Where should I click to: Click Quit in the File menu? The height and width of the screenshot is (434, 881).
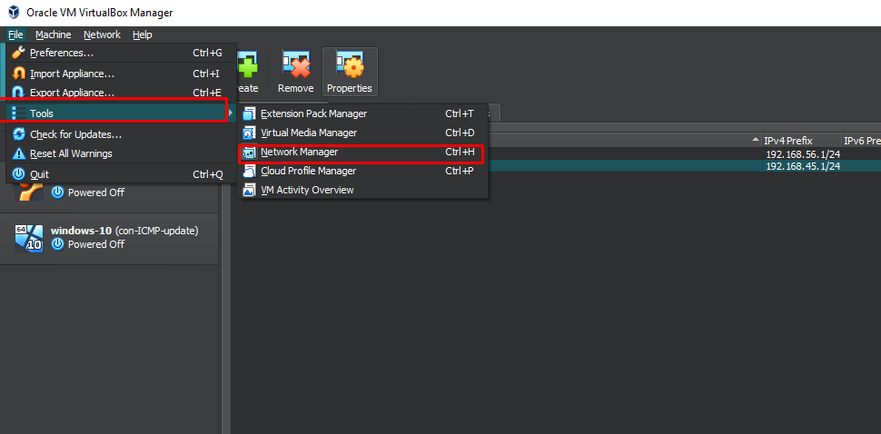click(39, 174)
